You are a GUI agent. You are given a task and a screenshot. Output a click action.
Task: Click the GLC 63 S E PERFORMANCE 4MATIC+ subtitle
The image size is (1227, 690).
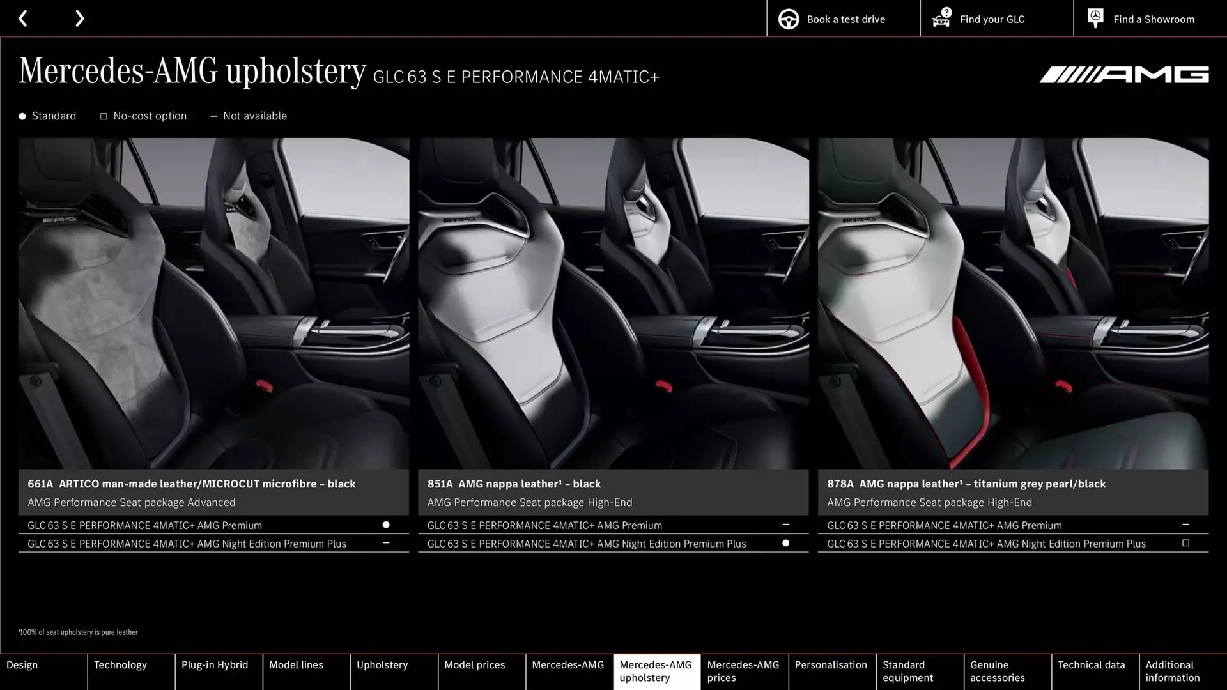tap(516, 77)
